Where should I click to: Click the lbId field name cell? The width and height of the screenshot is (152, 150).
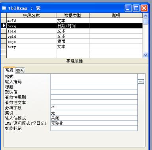pyautogui.click(x=31, y=31)
